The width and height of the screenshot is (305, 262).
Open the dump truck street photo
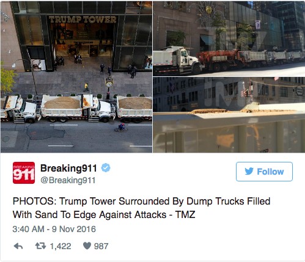pos(229,38)
